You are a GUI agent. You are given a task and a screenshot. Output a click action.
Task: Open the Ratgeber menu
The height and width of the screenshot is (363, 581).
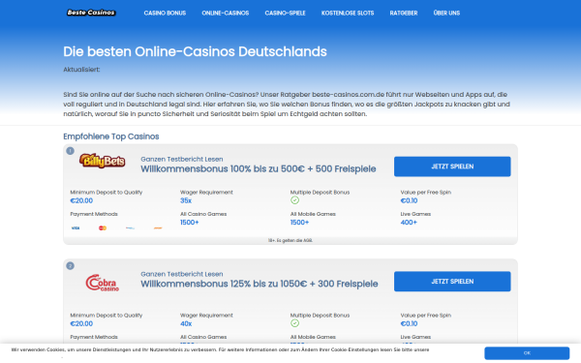[x=404, y=13]
